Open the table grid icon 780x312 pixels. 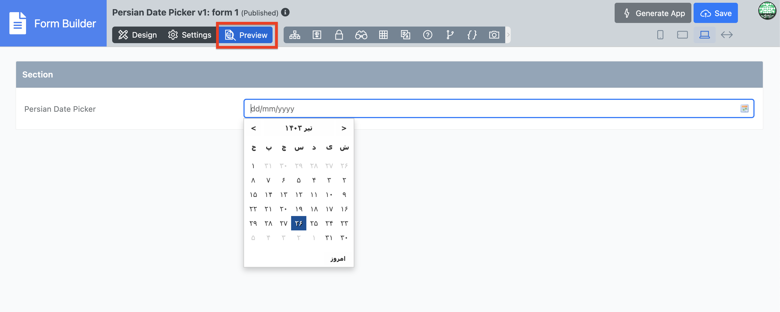[383, 35]
